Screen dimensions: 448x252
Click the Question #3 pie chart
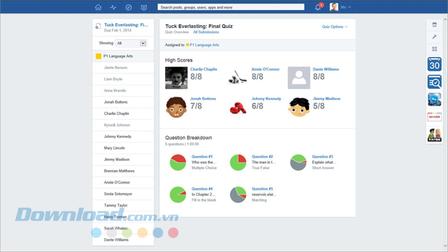click(x=298, y=162)
